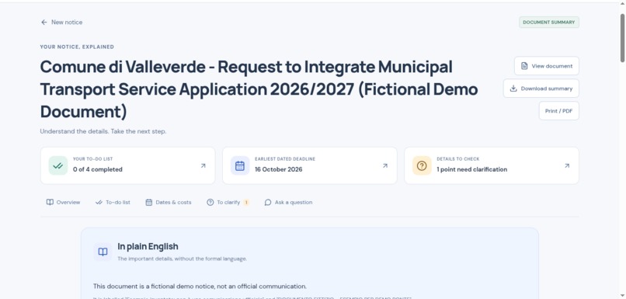Click '16 October 2026' deadline text
Image resolution: width=626 pixels, height=299 pixels.
click(x=279, y=169)
